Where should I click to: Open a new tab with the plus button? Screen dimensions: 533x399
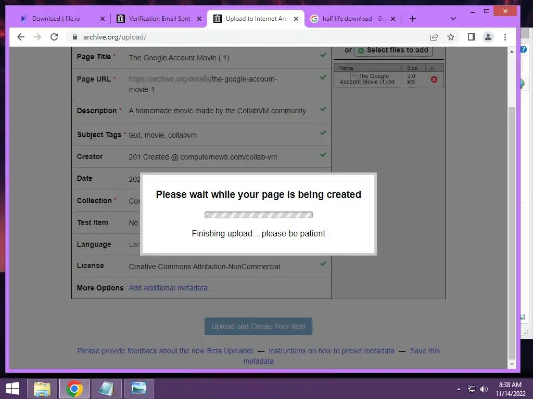coord(413,19)
